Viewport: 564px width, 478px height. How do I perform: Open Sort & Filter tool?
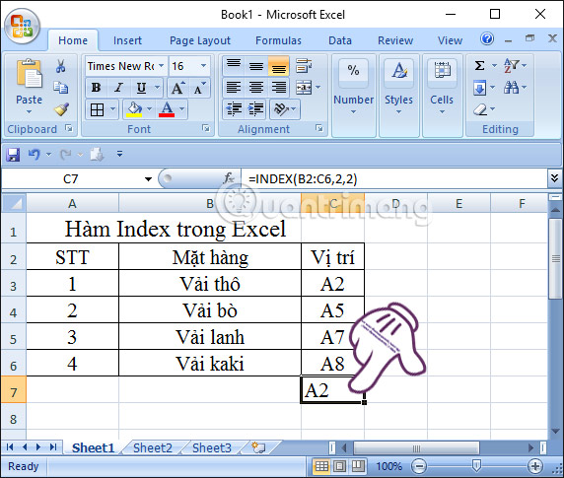coord(511,65)
